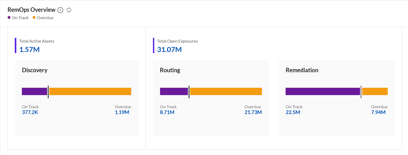Open Total Open Exposures value 31.07M

170,49
